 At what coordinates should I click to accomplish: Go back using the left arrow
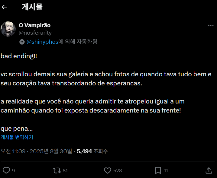click(x=5, y=7)
